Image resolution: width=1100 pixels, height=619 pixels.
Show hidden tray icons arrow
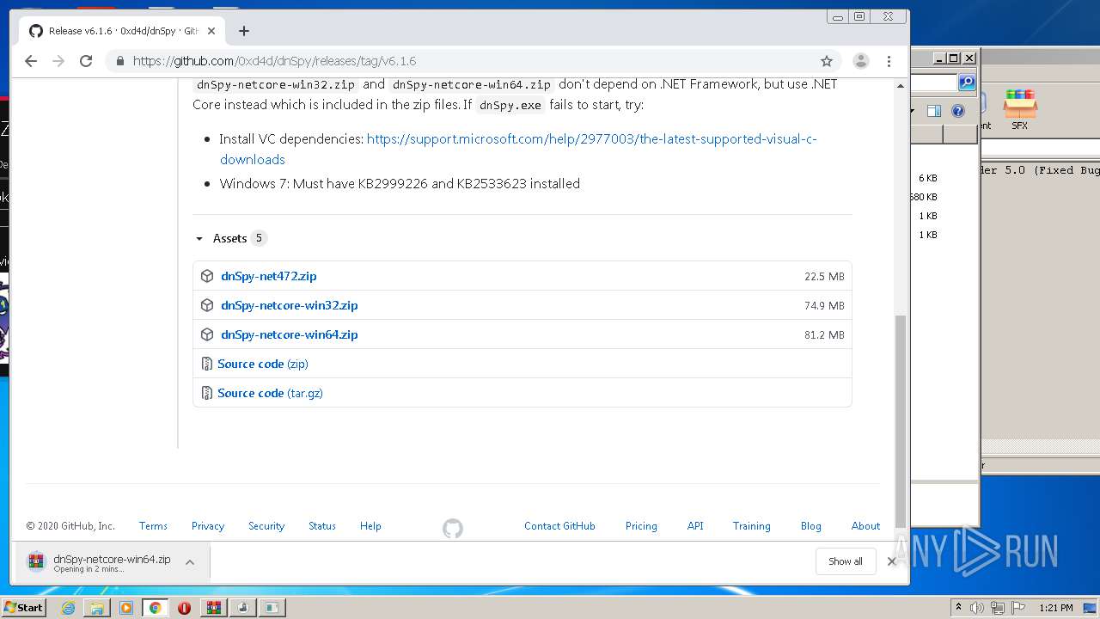[958, 608]
